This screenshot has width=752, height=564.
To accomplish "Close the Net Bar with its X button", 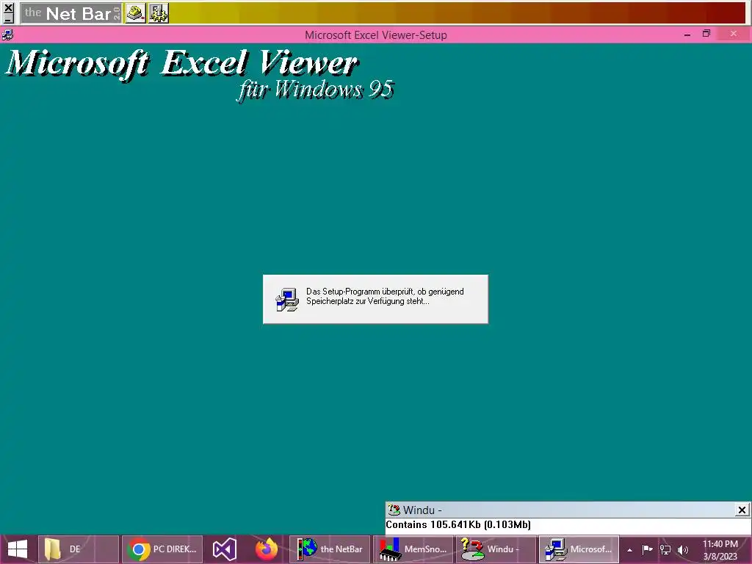I will (8, 7).
